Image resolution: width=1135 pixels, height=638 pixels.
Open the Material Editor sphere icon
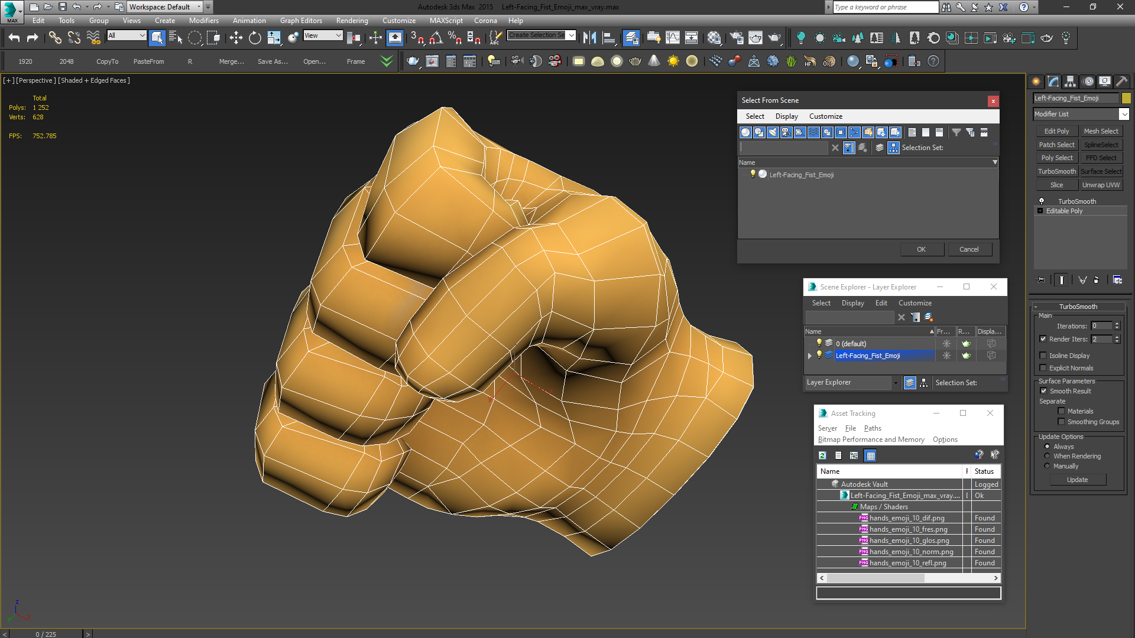pyautogui.click(x=714, y=38)
